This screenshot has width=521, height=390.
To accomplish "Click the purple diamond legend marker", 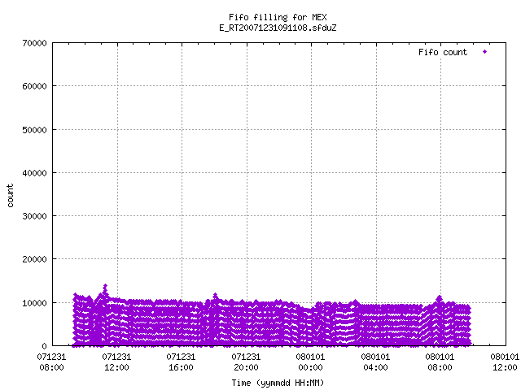I will click(485, 52).
